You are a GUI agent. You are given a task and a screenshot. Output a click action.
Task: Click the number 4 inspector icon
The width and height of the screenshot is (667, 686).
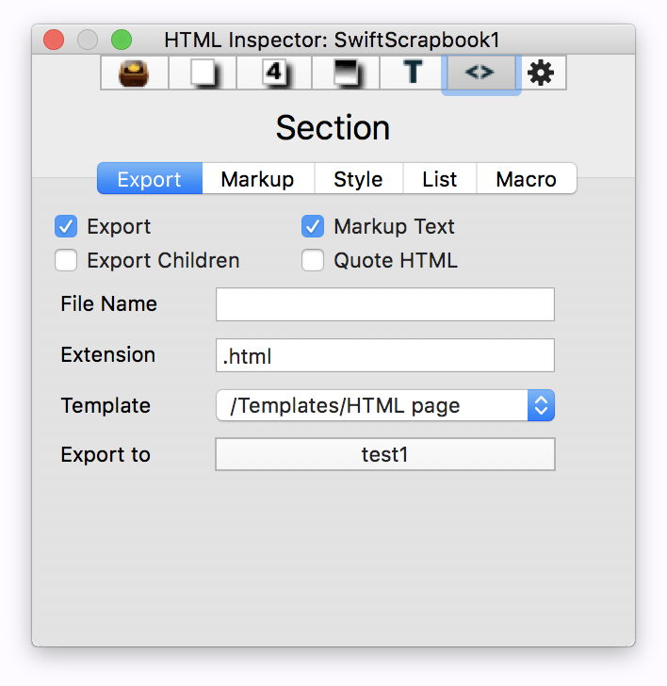coord(274,73)
